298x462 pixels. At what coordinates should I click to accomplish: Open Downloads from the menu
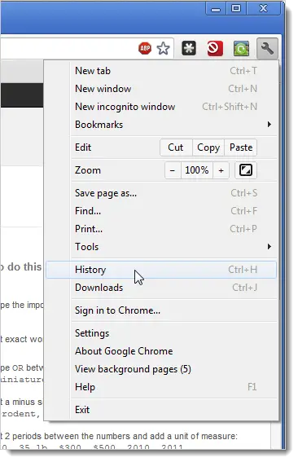click(x=161, y=288)
